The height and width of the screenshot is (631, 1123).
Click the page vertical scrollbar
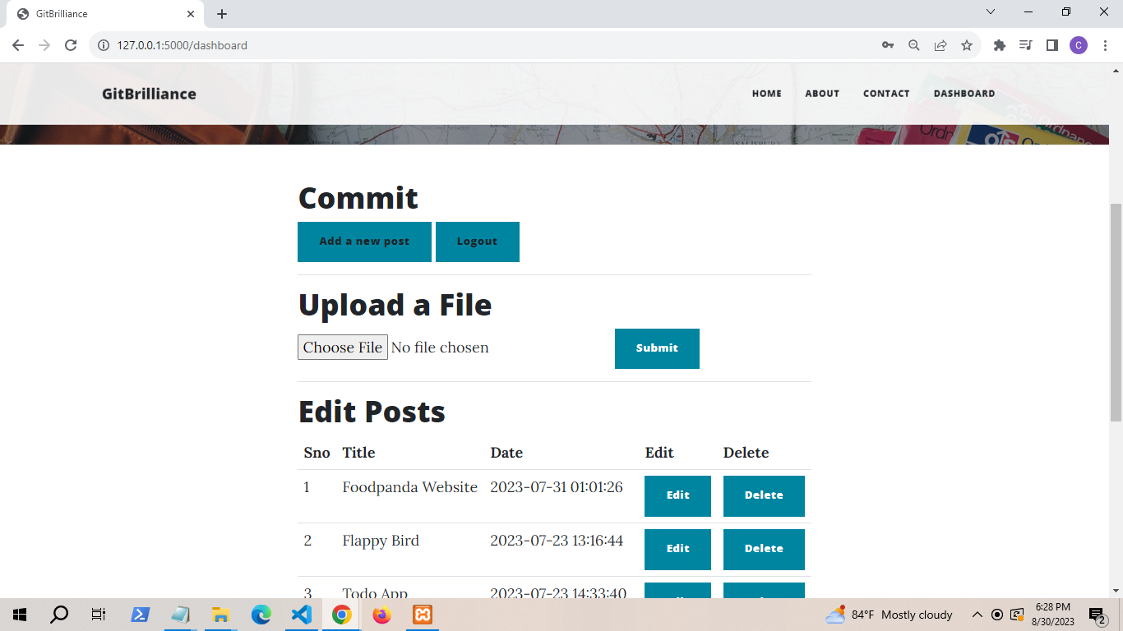[x=1116, y=312]
